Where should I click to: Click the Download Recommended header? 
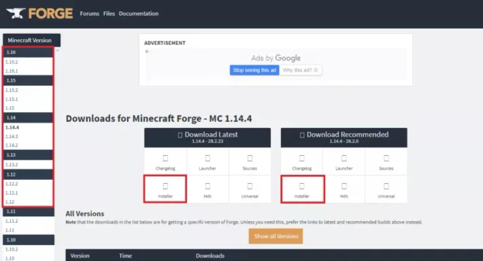tap(344, 137)
